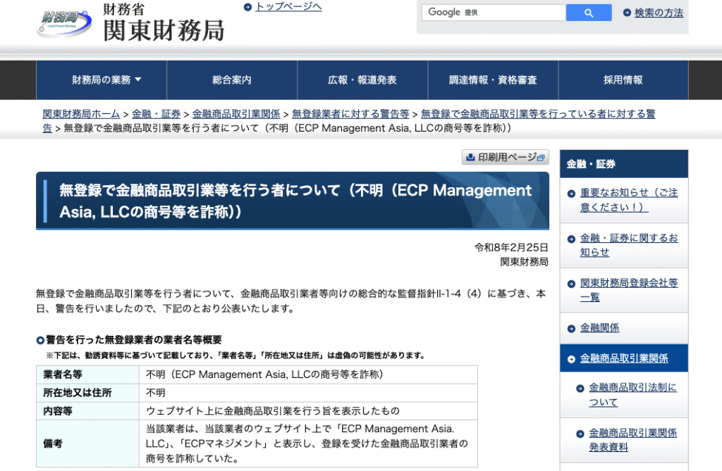Click breadcrumb 無登録で金融商品取引業等を行っている者に対する警告
722x471 pixels.
(538, 113)
